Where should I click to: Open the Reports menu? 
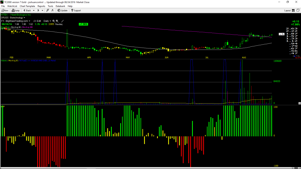point(41,6)
